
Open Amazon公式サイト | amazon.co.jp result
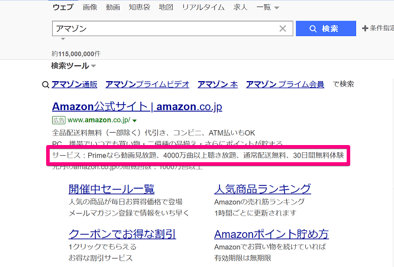tap(137, 107)
